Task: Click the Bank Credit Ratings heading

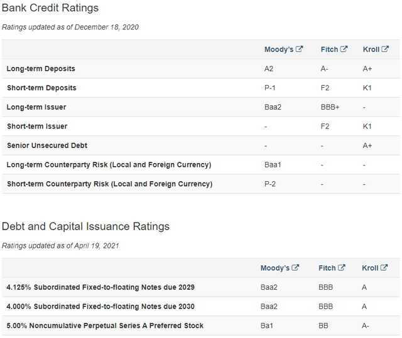Action: [x=50, y=8]
